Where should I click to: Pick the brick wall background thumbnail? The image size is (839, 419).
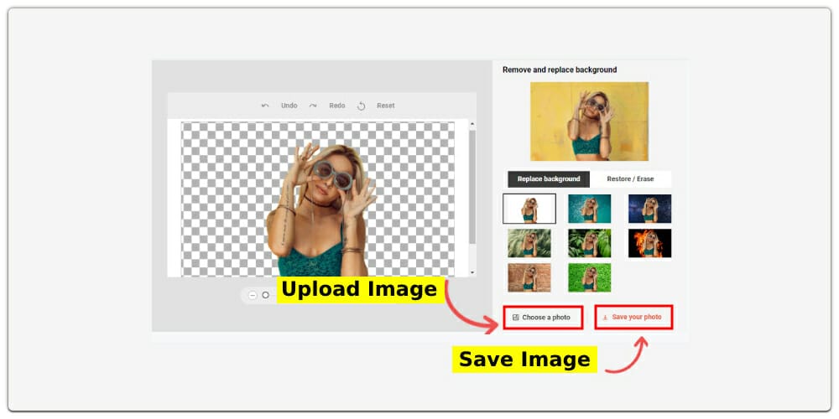point(529,277)
